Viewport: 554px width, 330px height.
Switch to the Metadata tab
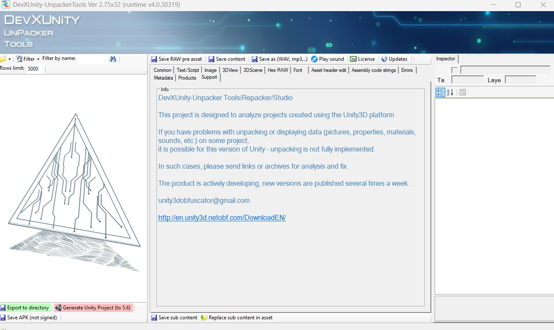pos(163,78)
